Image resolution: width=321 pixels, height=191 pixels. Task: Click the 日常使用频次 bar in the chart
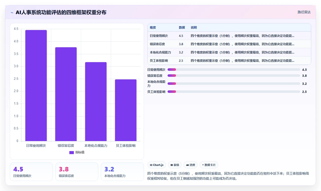tap(36, 86)
